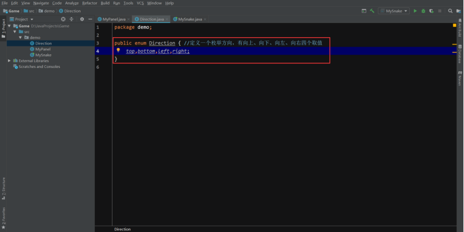464x232 pixels.
Task: Collapse the src folder arrow
Action: pos(14,31)
